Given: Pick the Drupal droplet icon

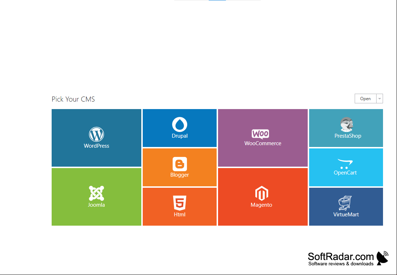Looking at the screenshot, I should tap(180, 124).
